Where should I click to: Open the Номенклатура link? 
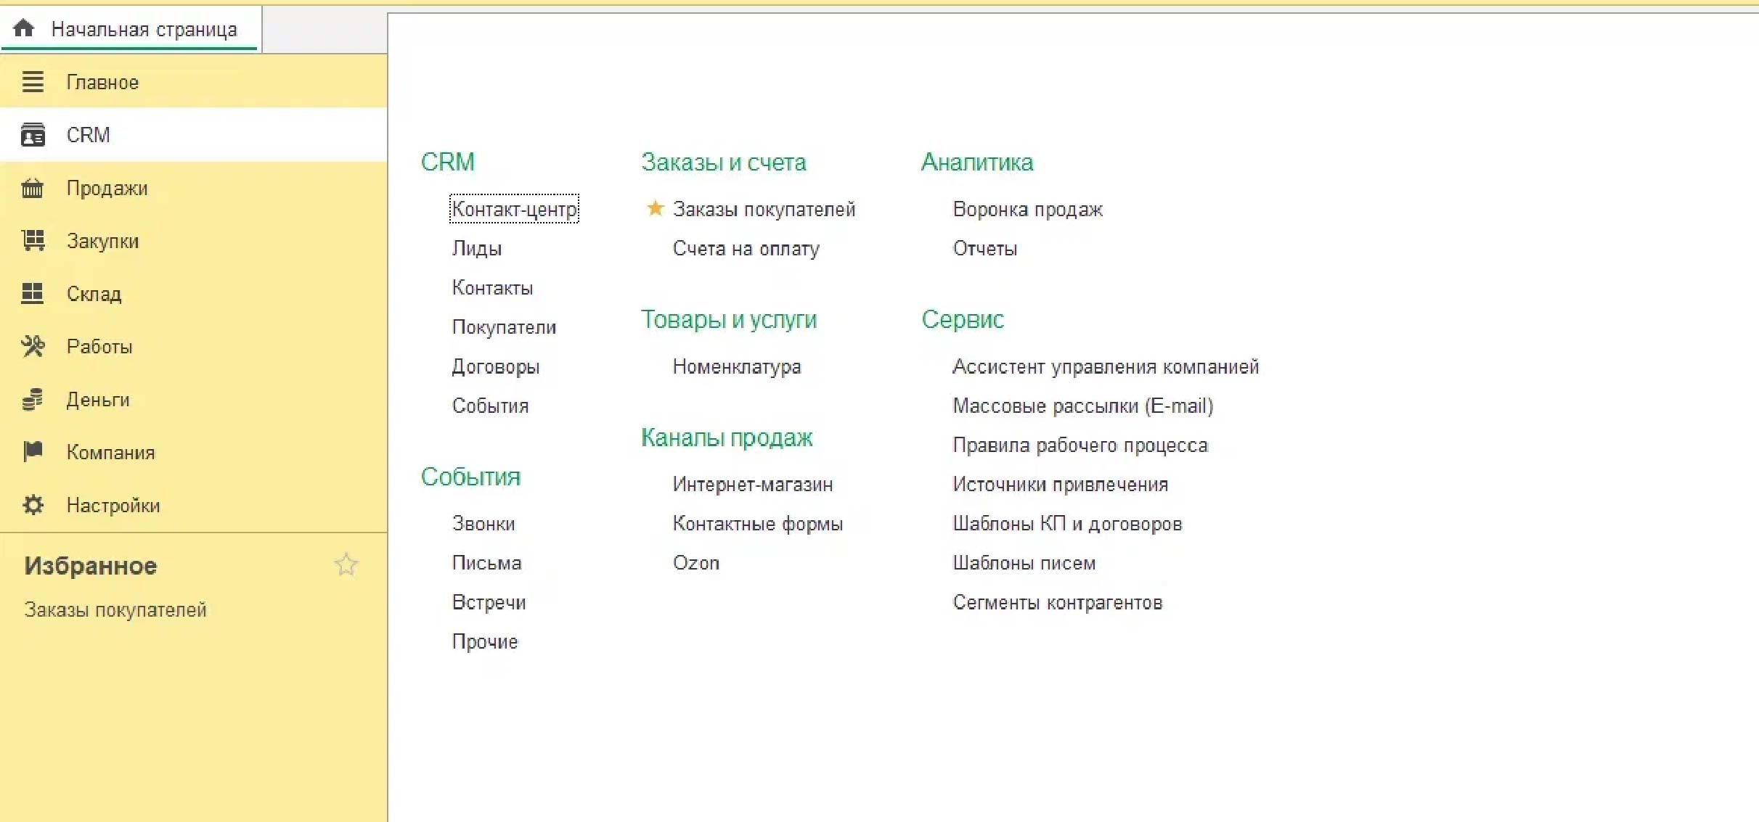point(737,366)
